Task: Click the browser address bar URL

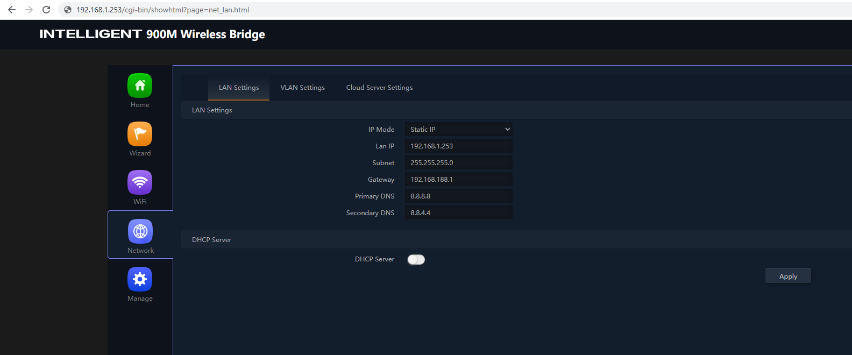Action: (162, 10)
